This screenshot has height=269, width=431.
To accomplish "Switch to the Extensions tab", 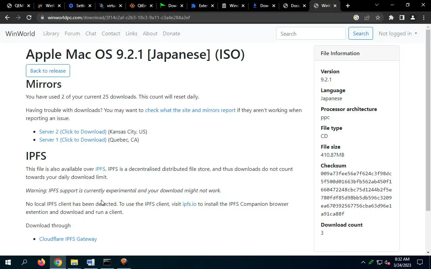I will click(202, 6).
